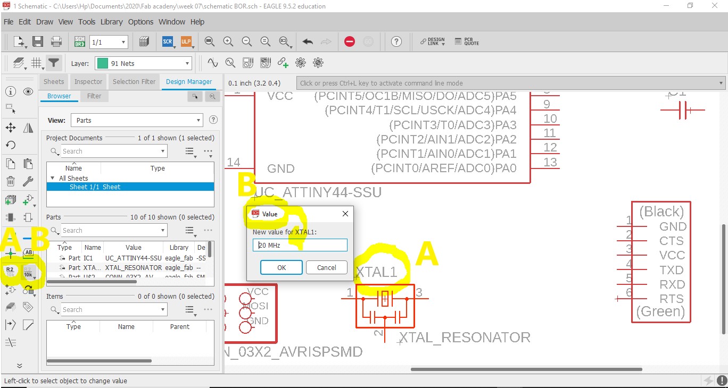The image size is (728, 388).
Task: Click the red Stop command icon
Action: pos(350,41)
